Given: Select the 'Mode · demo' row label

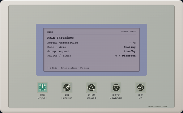Looking at the screenshot, I should [x=57, y=47].
